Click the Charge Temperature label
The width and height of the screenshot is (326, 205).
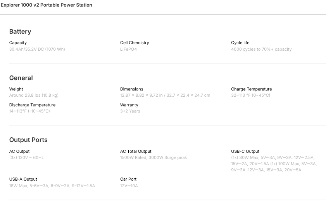tap(252, 89)
